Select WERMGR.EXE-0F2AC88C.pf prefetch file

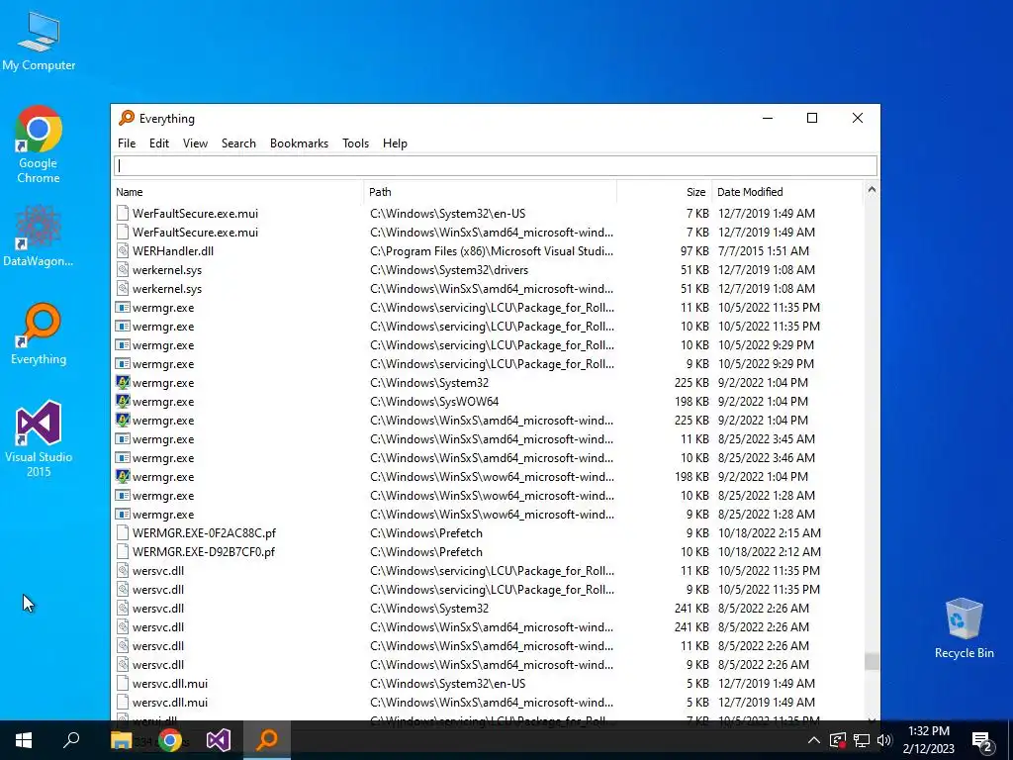[488, 533]
